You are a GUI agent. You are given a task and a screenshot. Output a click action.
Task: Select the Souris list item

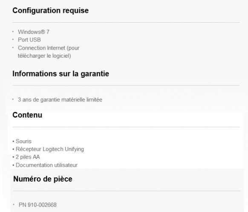tap(23, 141)
